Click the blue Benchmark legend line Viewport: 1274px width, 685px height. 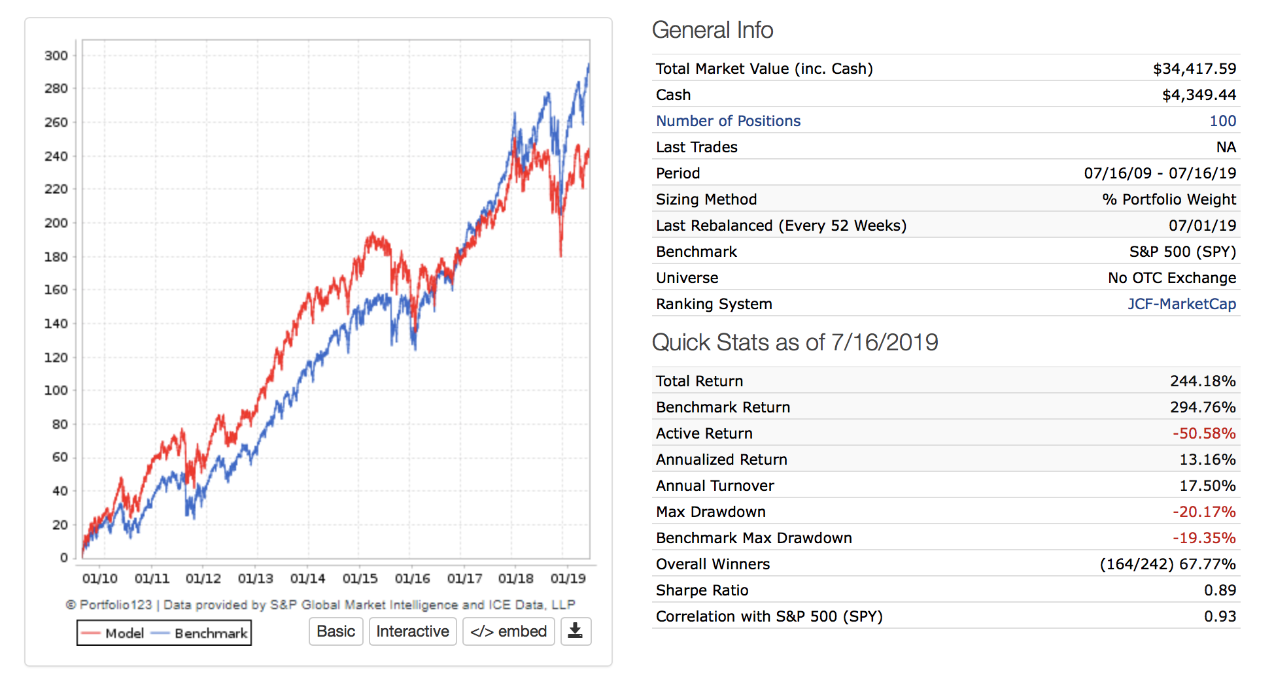(160, 633)
